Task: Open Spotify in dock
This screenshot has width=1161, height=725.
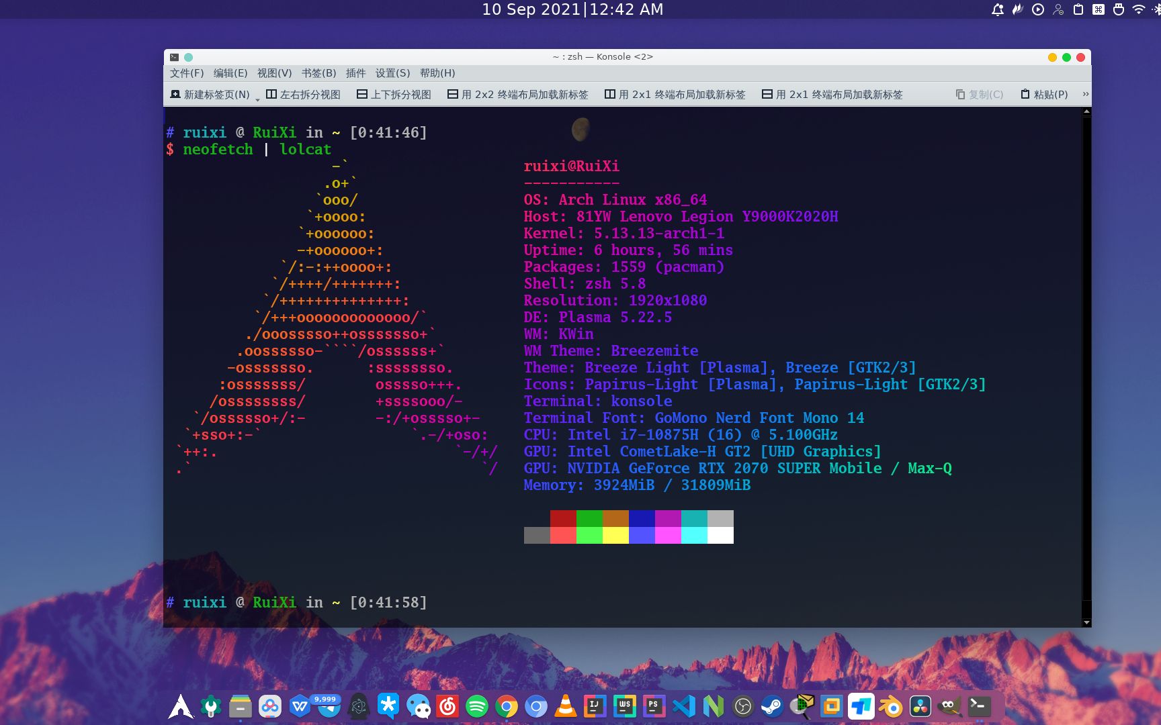Action: click(x=477, y=706)
